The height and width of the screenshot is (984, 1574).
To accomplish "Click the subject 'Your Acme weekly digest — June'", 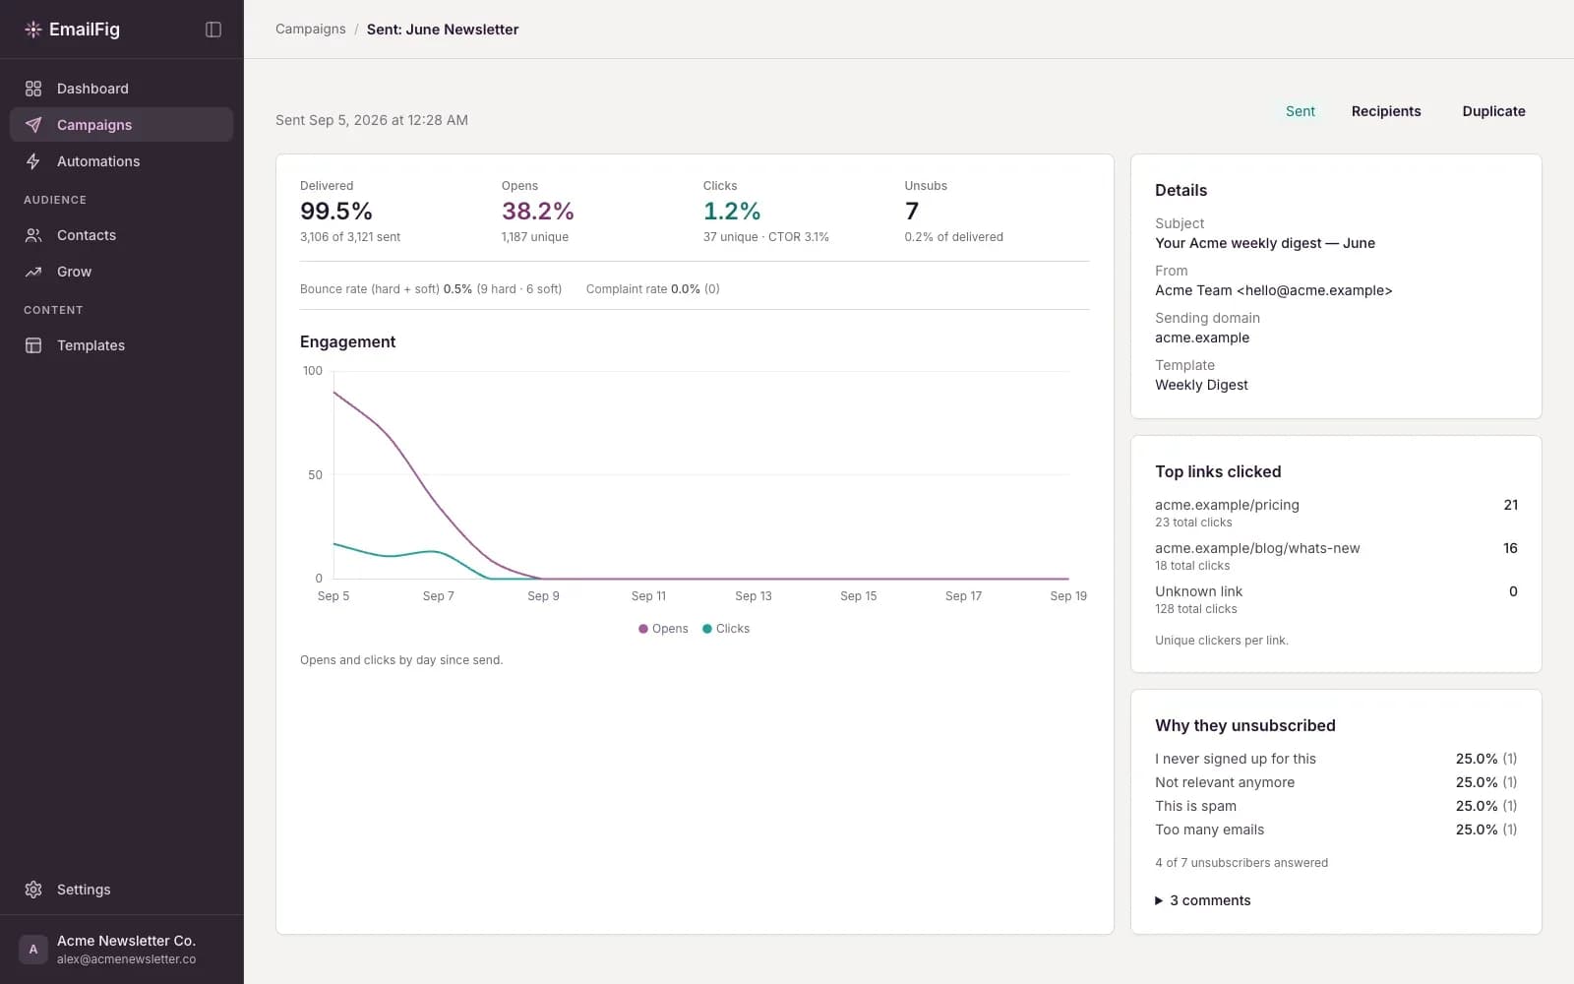I will coord(1265,243).
